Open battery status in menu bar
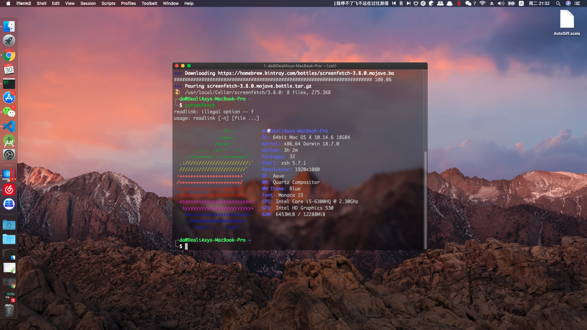 click(511, 3)
